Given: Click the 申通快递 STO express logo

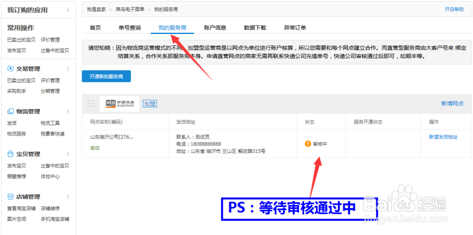Looking at the screenshot, I should tap(120, 104).
